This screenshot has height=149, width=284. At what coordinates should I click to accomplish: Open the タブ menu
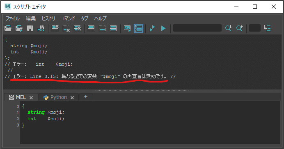[85, 18]
